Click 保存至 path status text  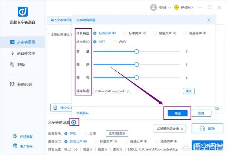153,149
